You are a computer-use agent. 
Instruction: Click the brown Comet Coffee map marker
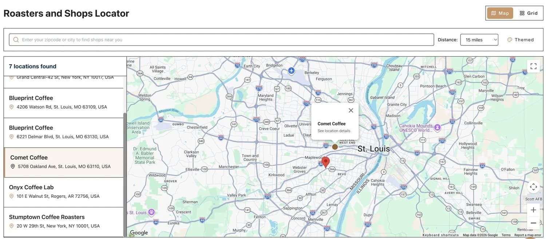pyautogui.click(x=335, y=147)
